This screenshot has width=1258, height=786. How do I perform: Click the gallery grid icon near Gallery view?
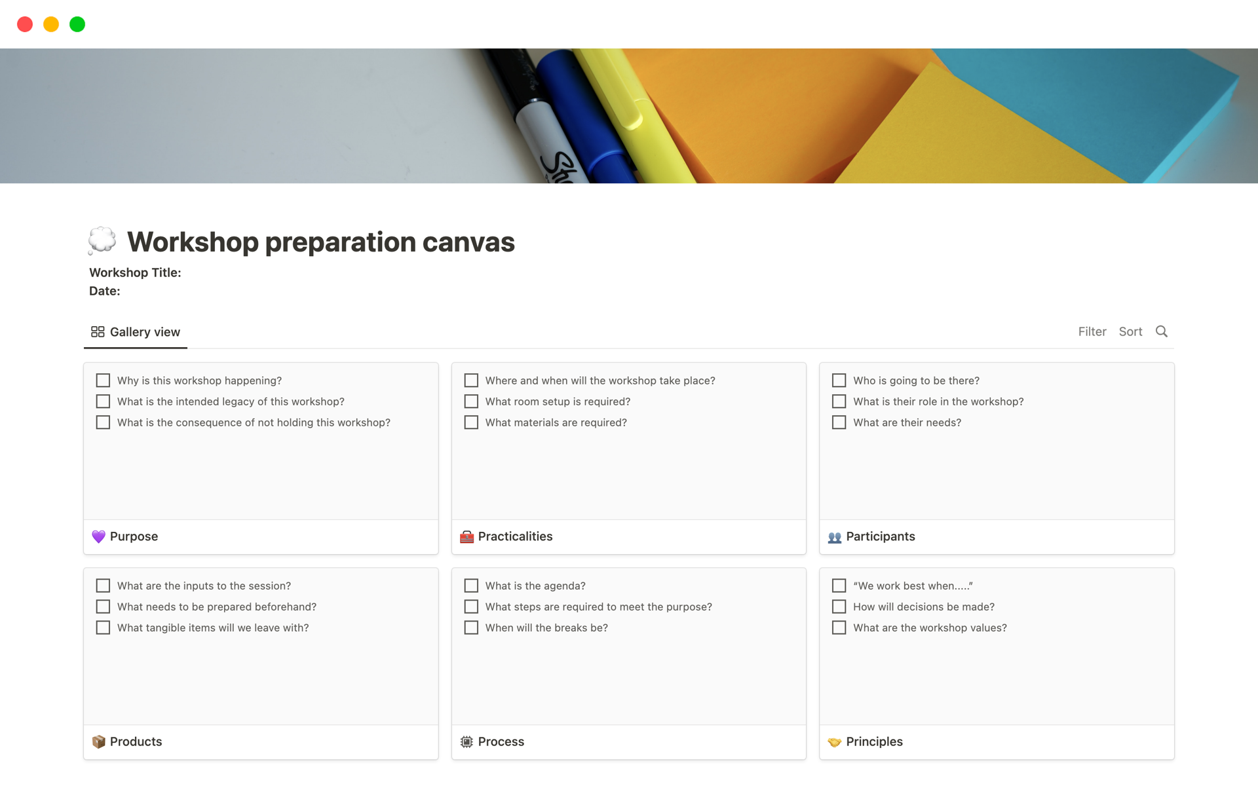[98, 331]
